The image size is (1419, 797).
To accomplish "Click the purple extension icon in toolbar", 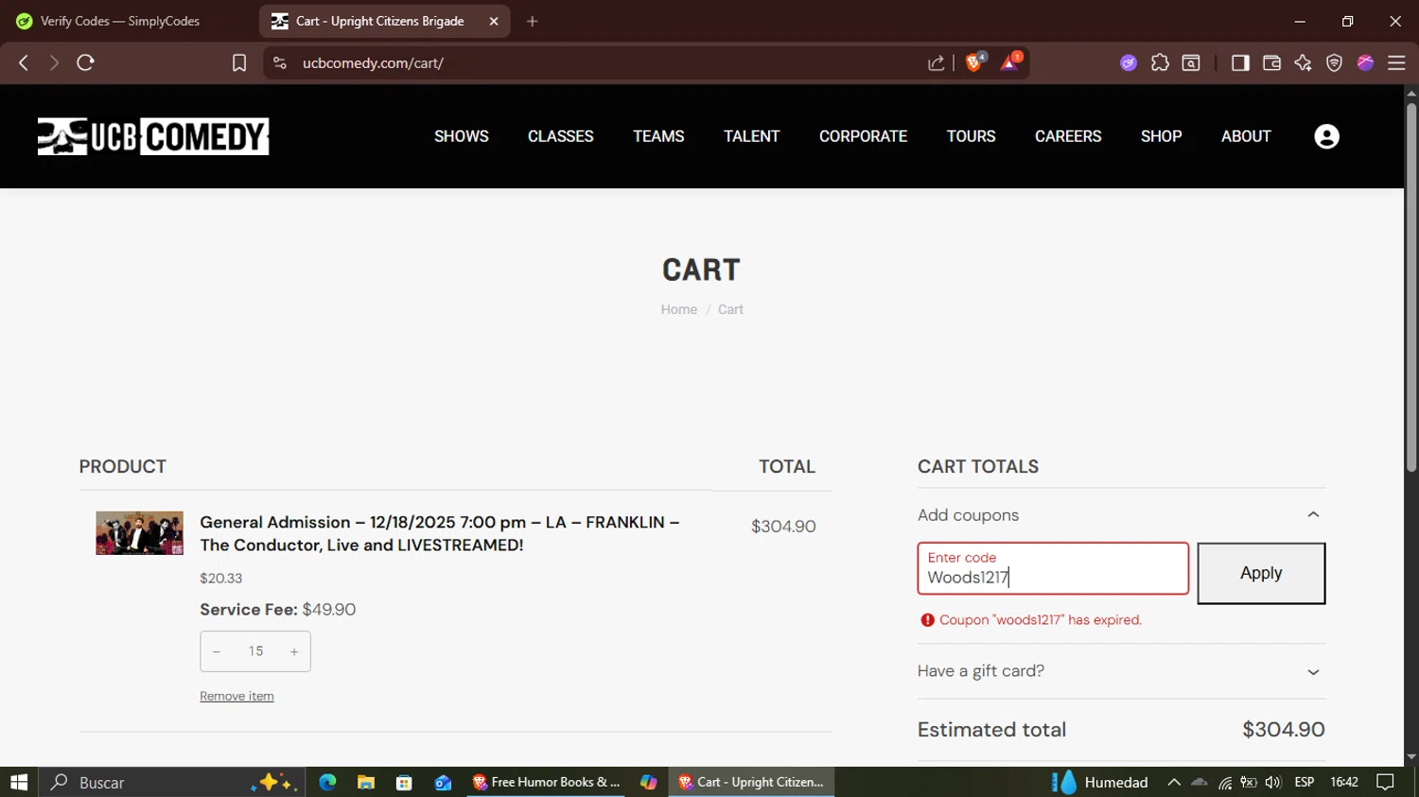I will click(1129, 62).
